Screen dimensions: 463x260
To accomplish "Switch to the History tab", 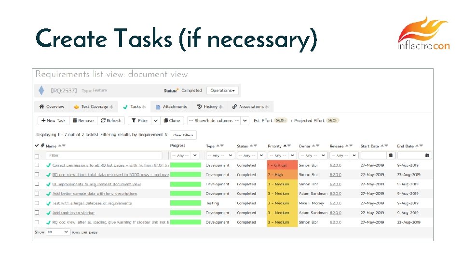I will pyautogui.click(x=210, y=107).
